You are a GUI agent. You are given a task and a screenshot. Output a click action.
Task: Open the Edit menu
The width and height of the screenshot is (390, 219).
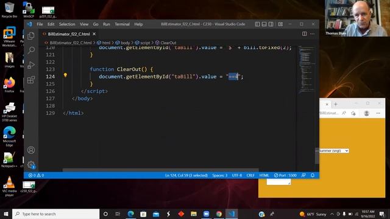[x=51, y=24]
